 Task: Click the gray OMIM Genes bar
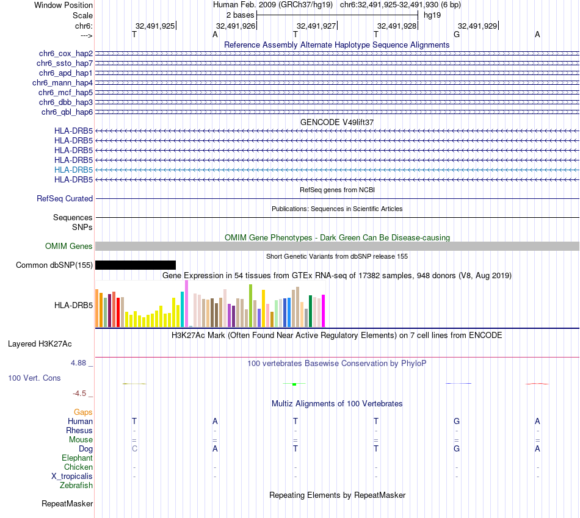[x=337, y=246]
